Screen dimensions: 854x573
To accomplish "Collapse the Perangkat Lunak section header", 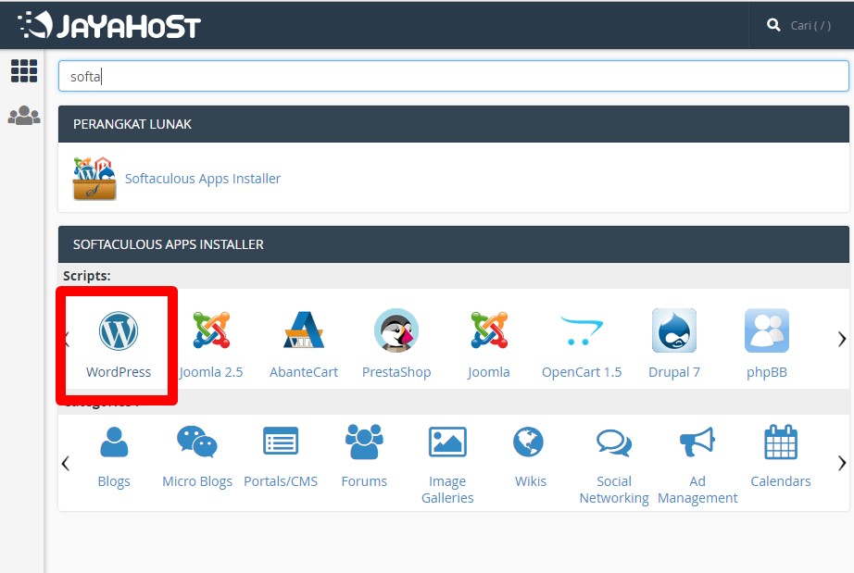I will 454,124.
